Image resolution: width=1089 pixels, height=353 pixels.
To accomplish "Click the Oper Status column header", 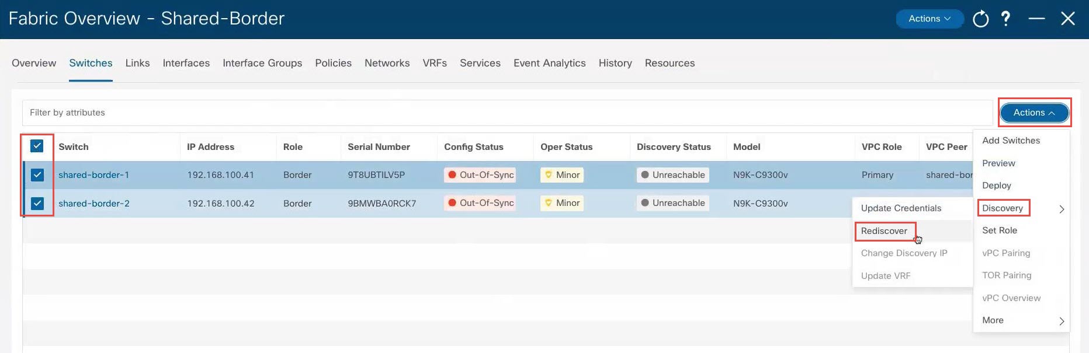I will click(566, 147).
